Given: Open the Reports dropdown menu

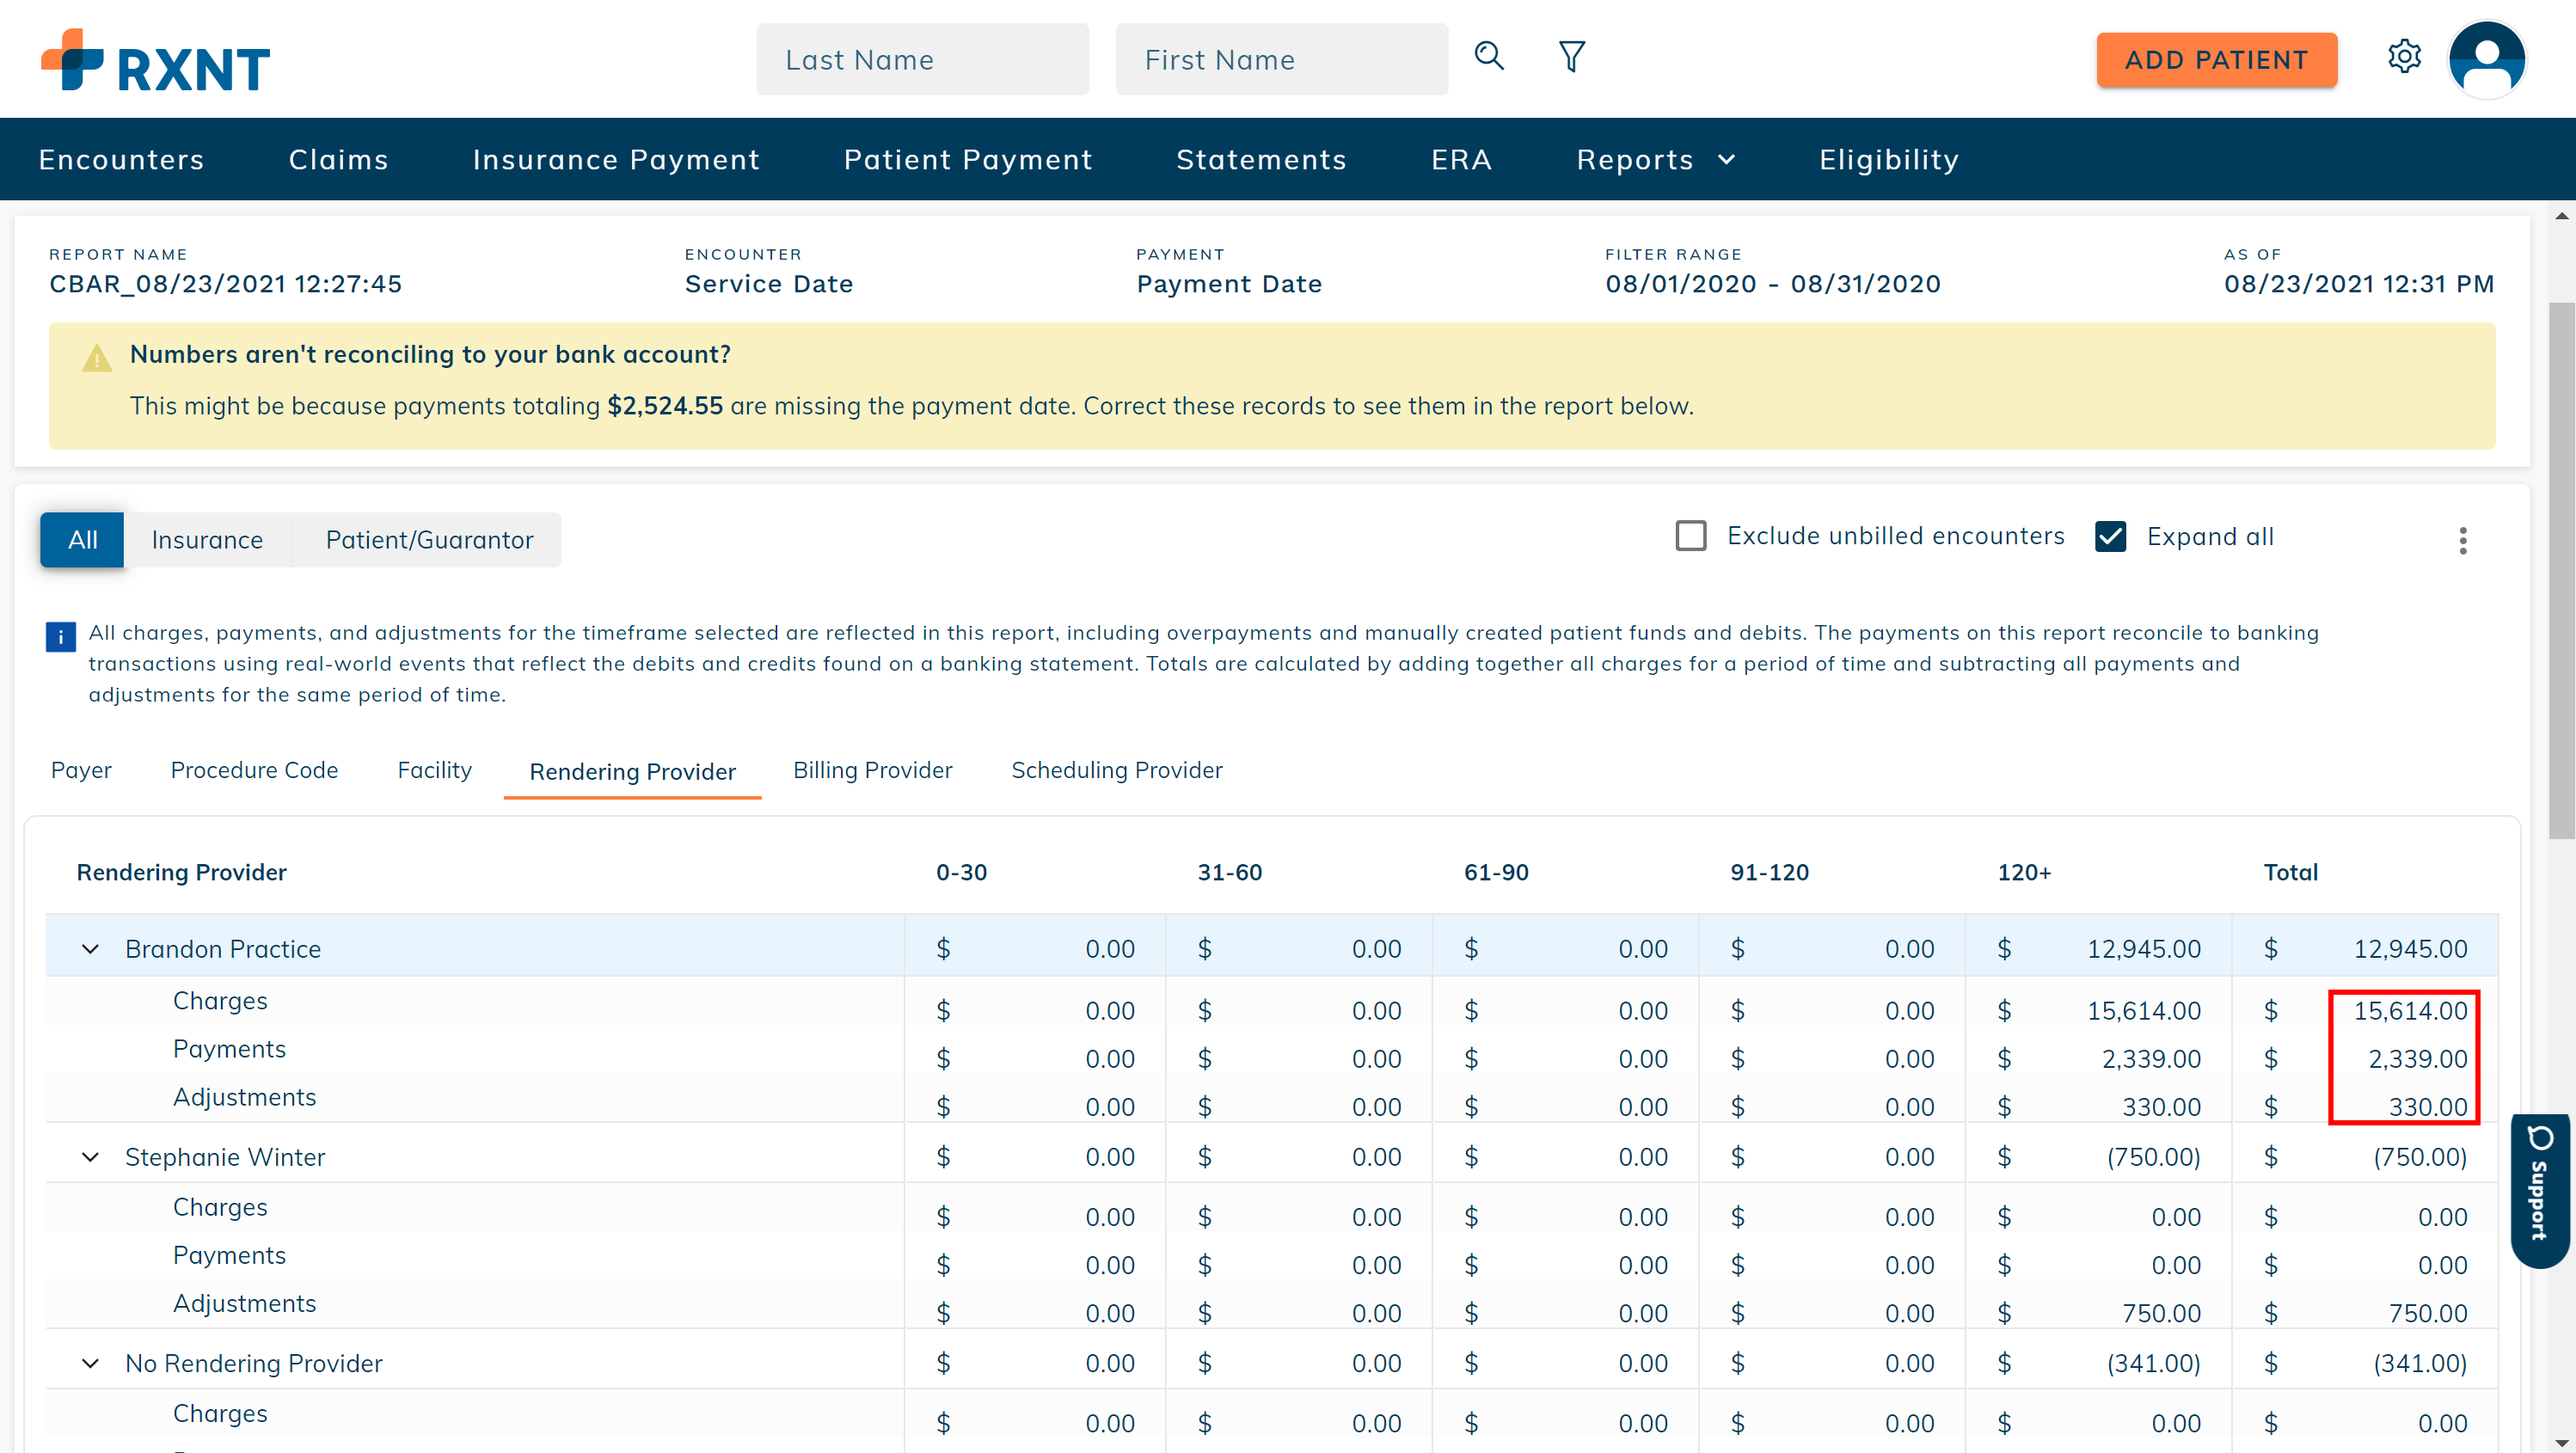Looking at the screenshot, I should (1656, 160).
